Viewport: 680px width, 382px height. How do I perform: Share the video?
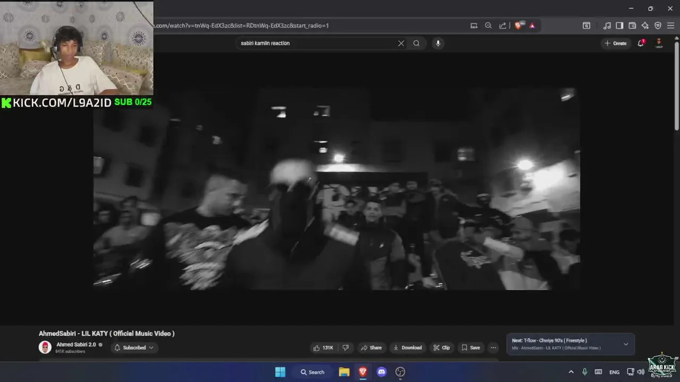371,348
